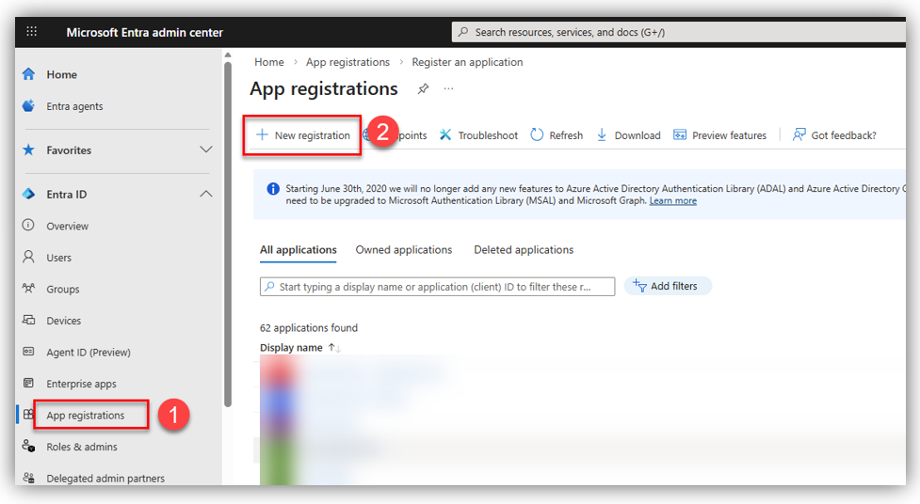Click the plus icon for New registration
Viewport: 920px width, 504px height.
263,134
